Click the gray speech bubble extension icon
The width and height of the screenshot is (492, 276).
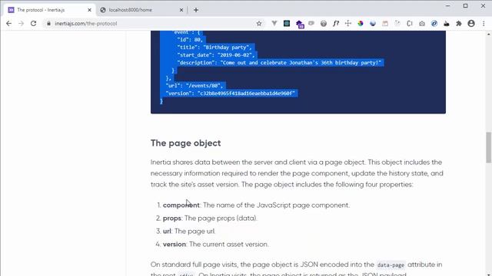pyautogui.click(x=311, y=23)
